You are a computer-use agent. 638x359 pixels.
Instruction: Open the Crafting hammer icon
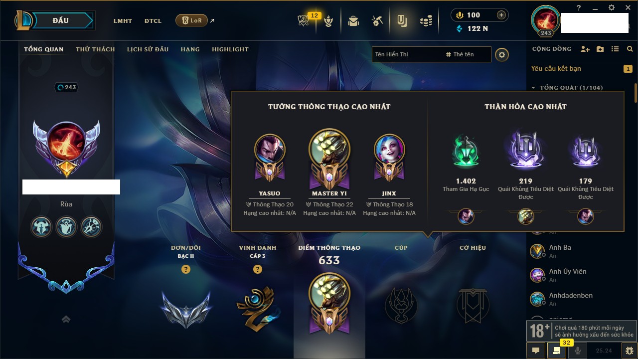(377, 21)
